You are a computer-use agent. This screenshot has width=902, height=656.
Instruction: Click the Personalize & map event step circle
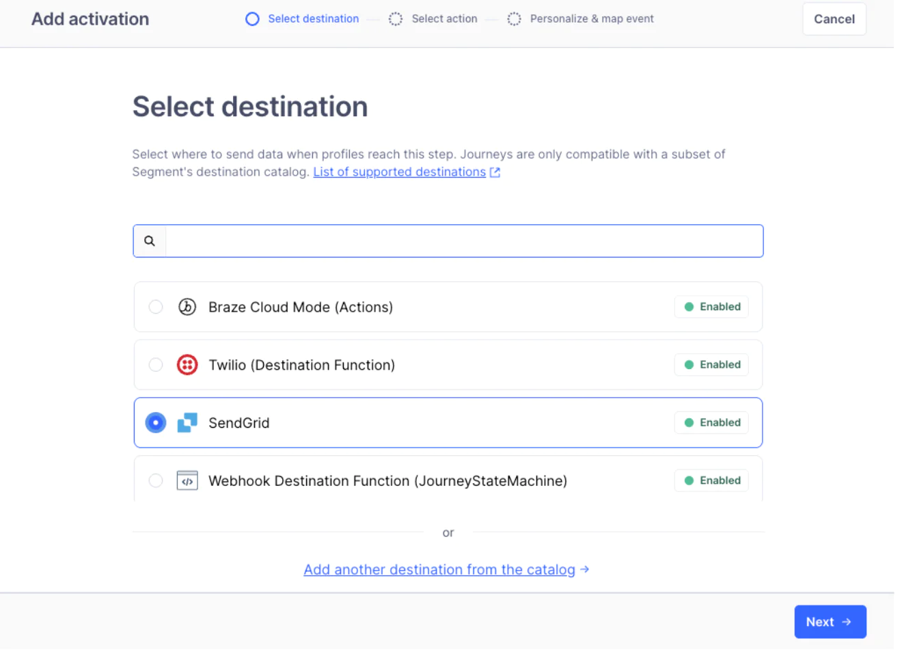(515, 19)
